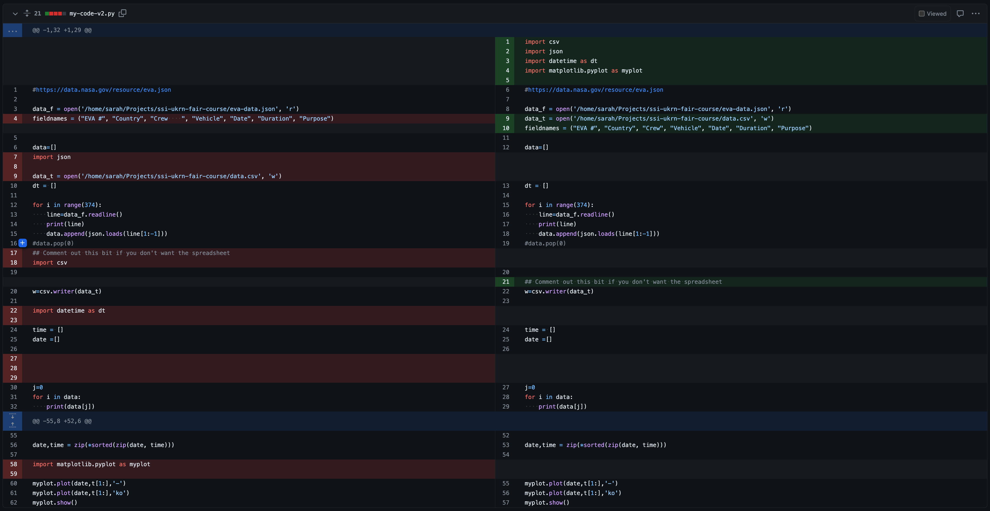This screenshot has width=990, height=511.
Task: Click the NASA eva.json URL in the old file
Action: tap(102, 90)
